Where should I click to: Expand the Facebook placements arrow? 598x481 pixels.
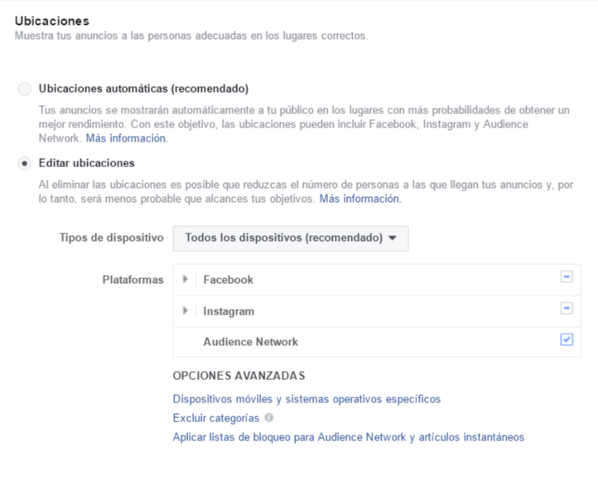(x=186, y=280)
